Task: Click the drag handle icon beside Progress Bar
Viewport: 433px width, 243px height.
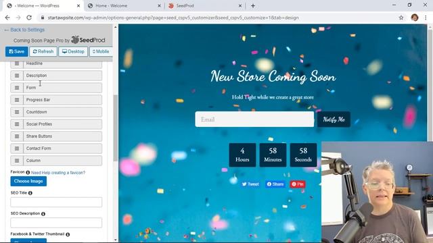Action: [17, 100]
